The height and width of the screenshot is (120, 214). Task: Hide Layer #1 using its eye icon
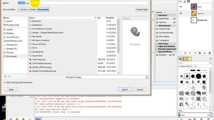tap(181, 13)
